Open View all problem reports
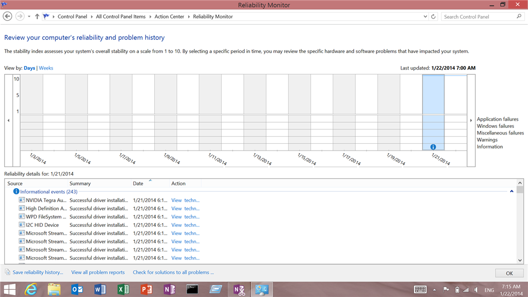528x297 pixels. point(97,272)
